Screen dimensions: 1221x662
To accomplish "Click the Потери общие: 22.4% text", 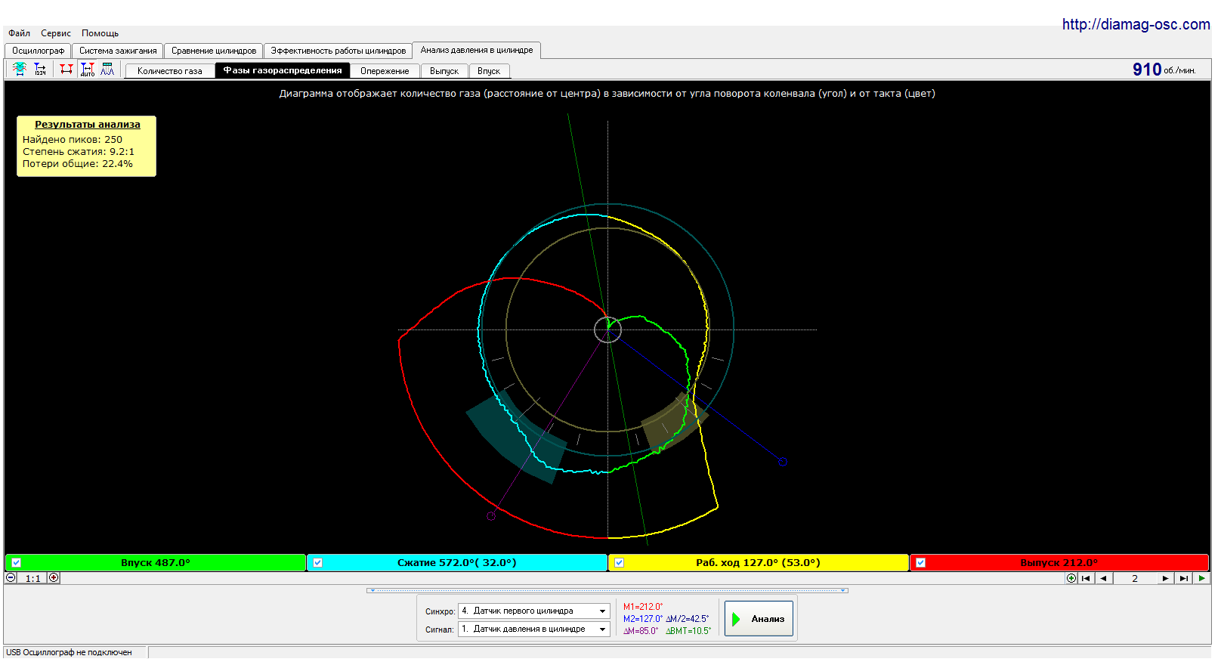I will click(77, 164).
